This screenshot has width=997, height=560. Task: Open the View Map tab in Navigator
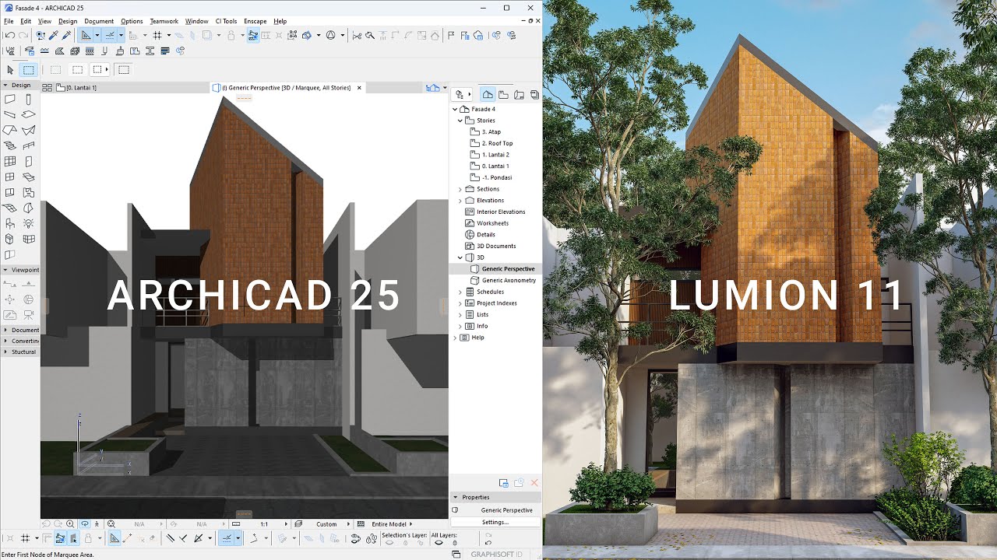click(x=503, y=95)
